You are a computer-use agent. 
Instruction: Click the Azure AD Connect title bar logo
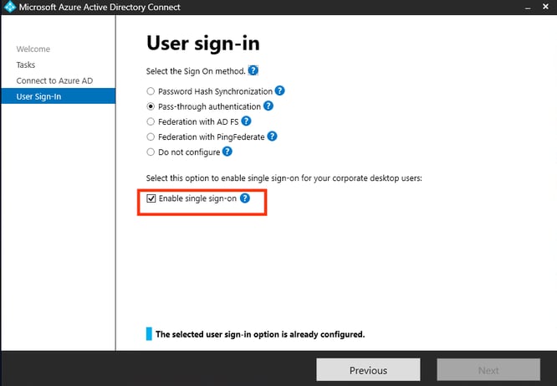pyautogui.click(x=10, y=8)
